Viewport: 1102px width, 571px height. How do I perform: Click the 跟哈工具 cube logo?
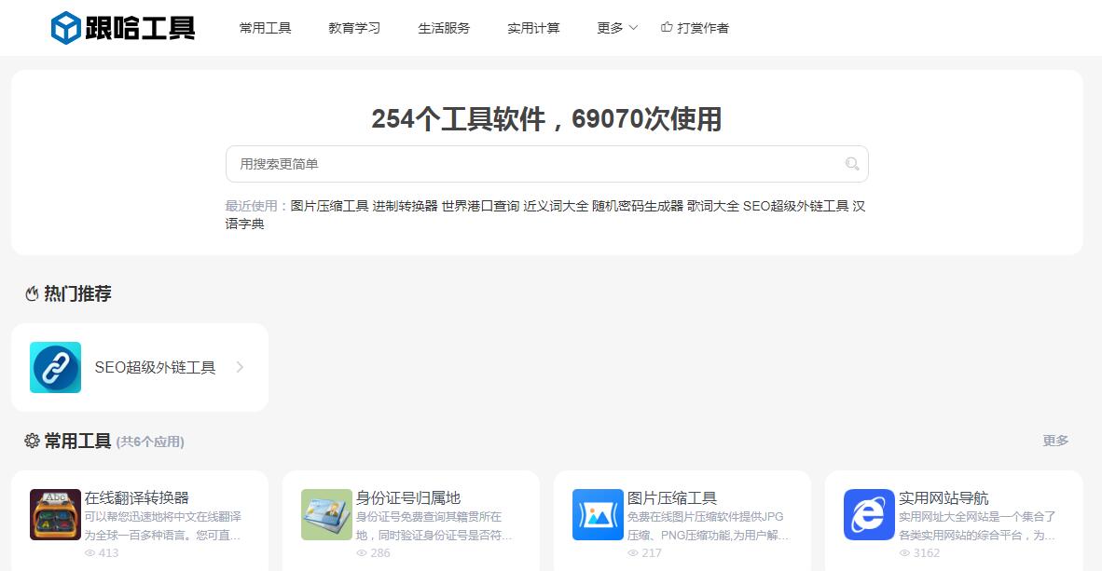[x=67, y=28]
